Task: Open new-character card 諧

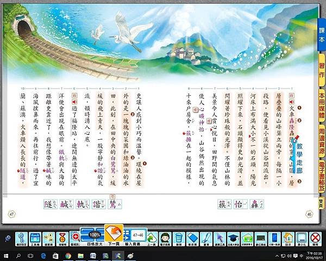Action: pos(99,204)
